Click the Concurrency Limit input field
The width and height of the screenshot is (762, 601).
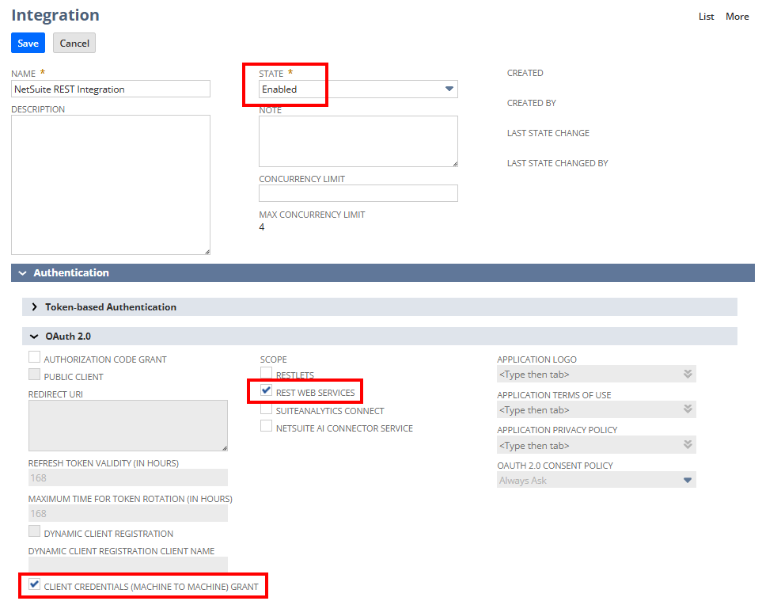[x=358, y=193]
